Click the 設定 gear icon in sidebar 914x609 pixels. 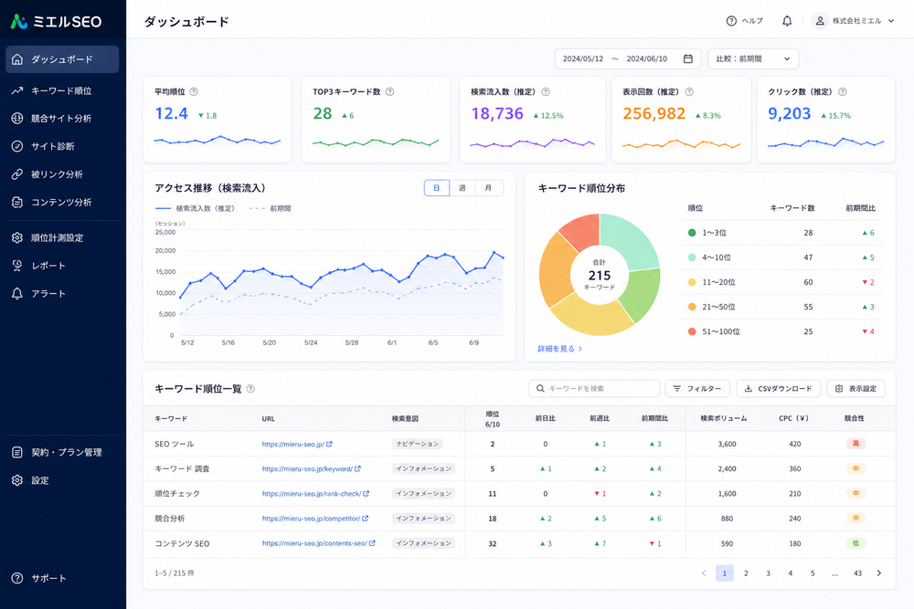[x=17, y=480]
